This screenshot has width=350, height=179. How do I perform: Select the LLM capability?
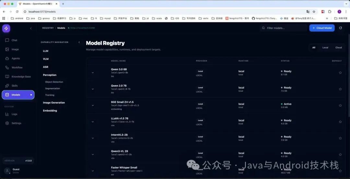coord(46,51)
